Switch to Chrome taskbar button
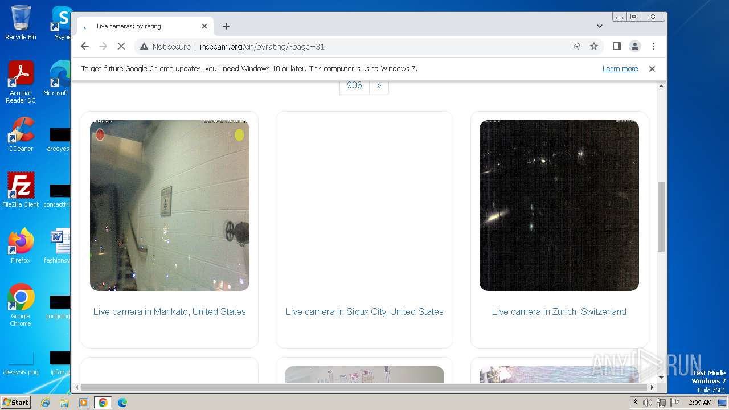Screen dimensions: 729x410 coord(103,403)
